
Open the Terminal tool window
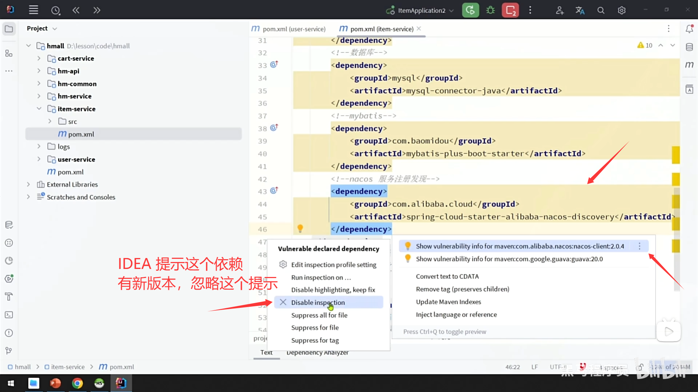pyautogui.click(x=9, y=315)
